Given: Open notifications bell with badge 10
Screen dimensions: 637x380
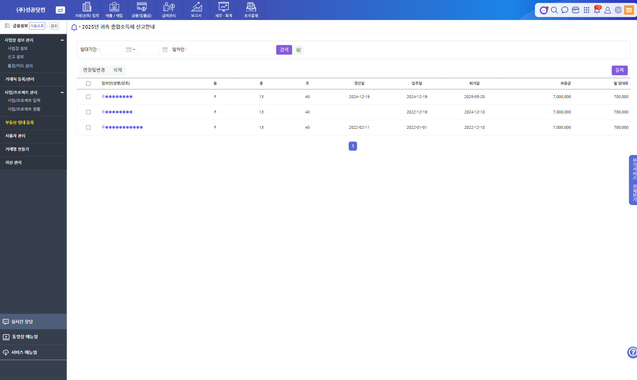Looking at the screenshot, I should click(x=597, y=10).
